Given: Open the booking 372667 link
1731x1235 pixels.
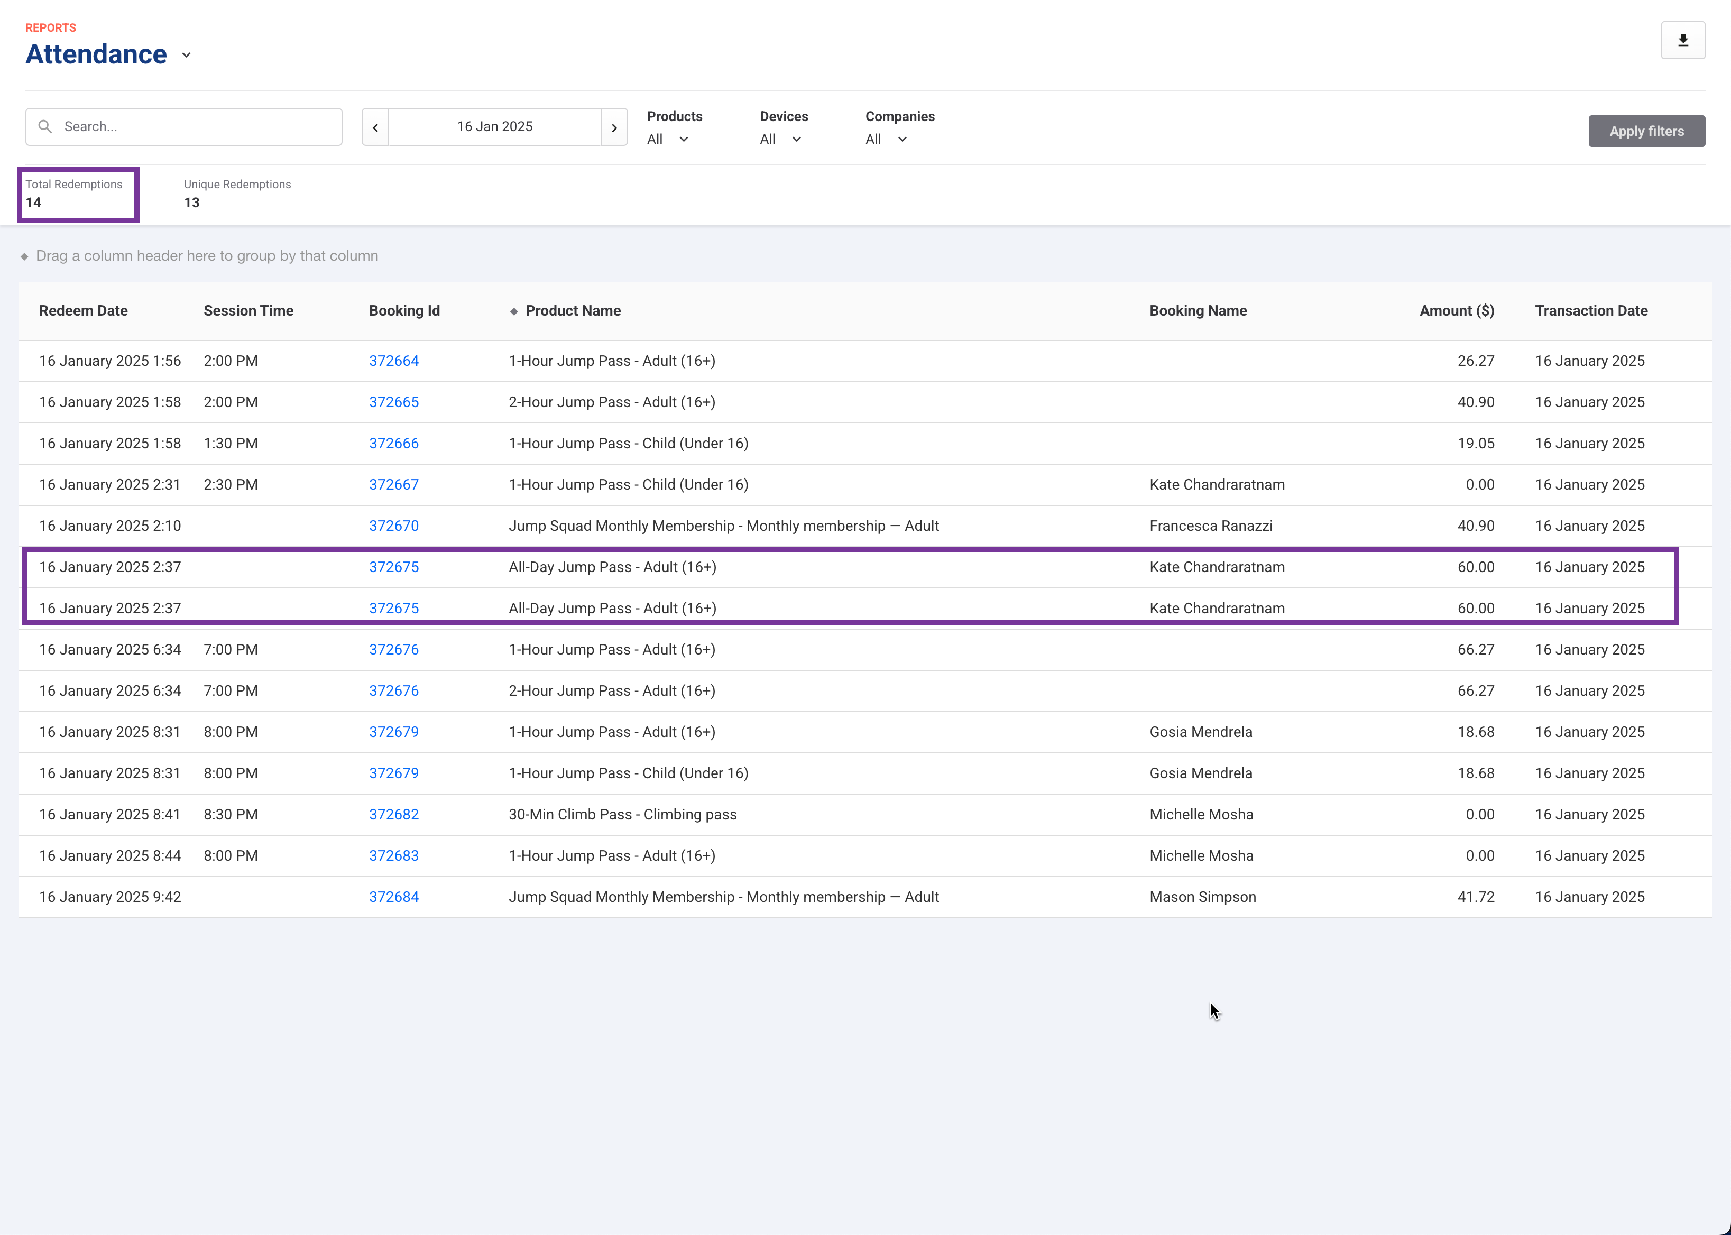Looking at the screenshot, I should pyautogui.click(x=394, y=484).
